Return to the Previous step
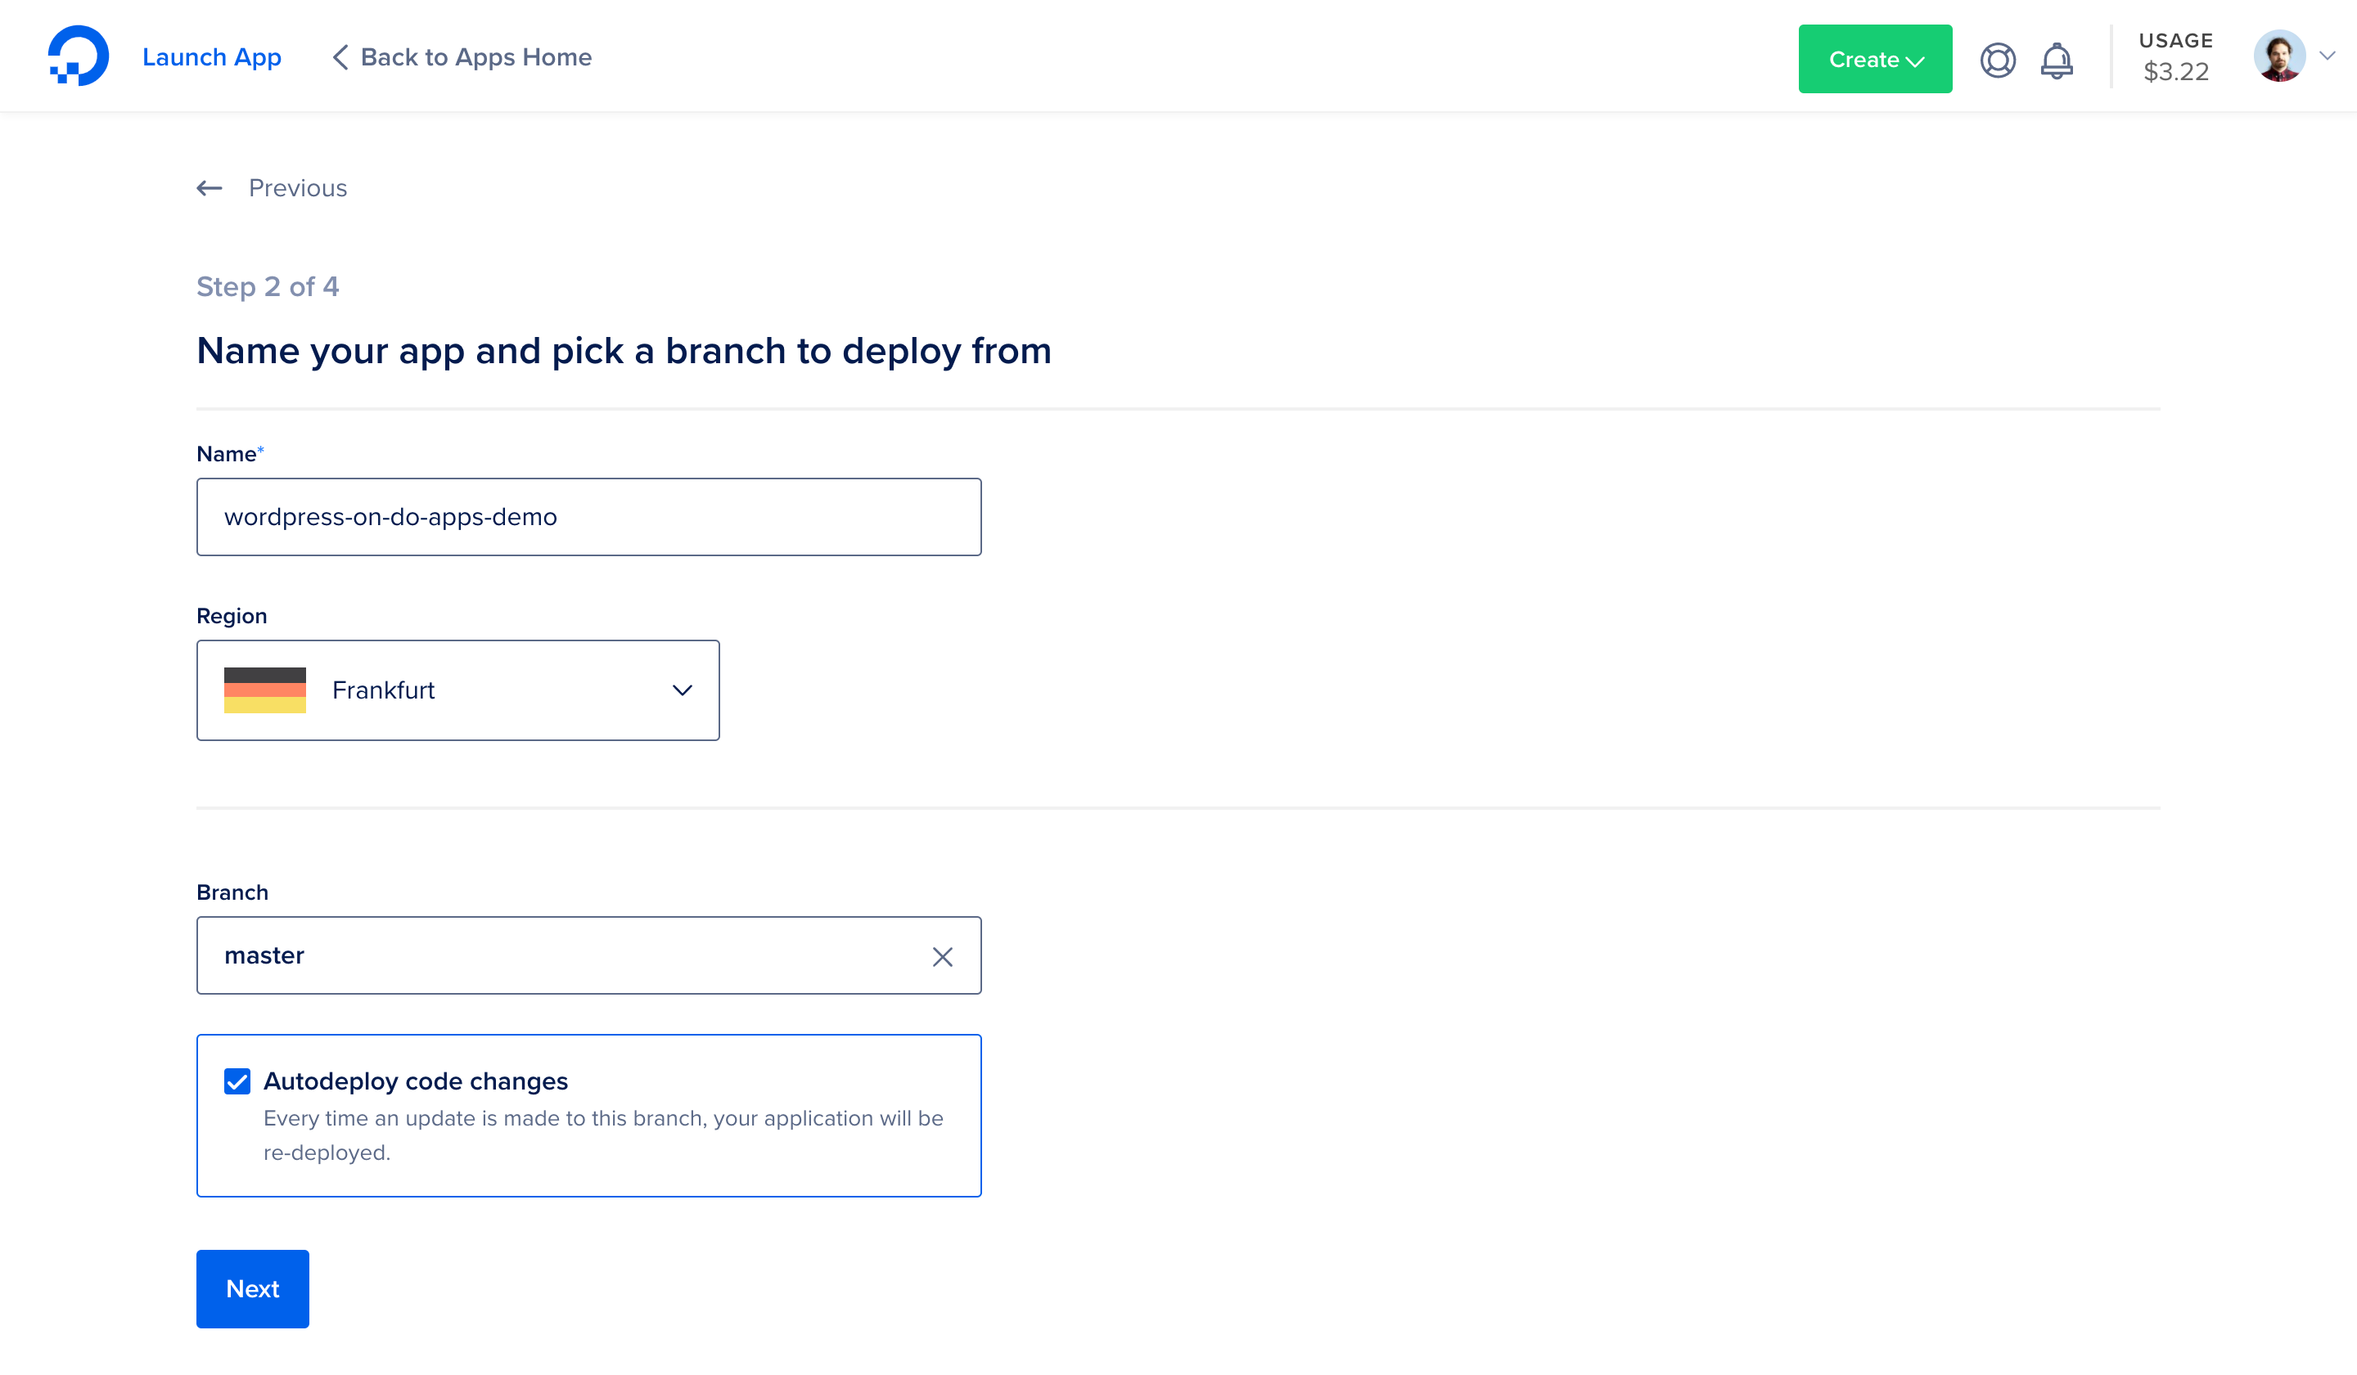This screenshot has height=1375, width=2357. (x=297, y=188)
